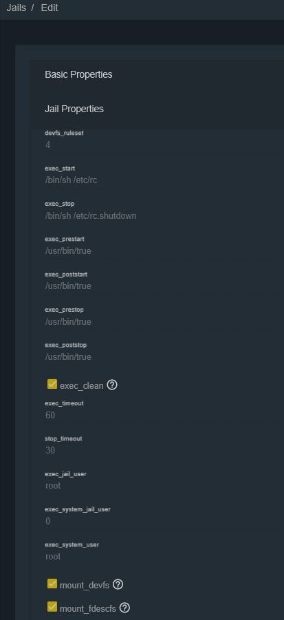Open help icon next to mount_fdescfs

[x=124, y=608]
